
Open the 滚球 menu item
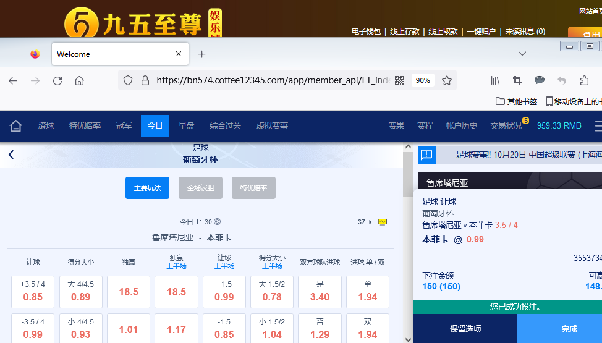(x=46, y=126)
